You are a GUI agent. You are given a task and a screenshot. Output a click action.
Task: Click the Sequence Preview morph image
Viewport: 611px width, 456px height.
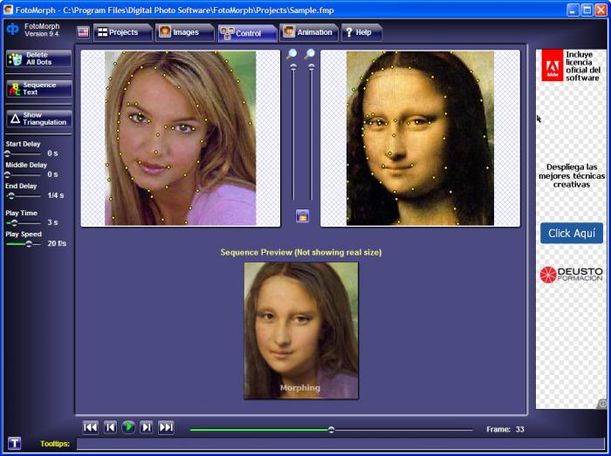pos(301,330)
